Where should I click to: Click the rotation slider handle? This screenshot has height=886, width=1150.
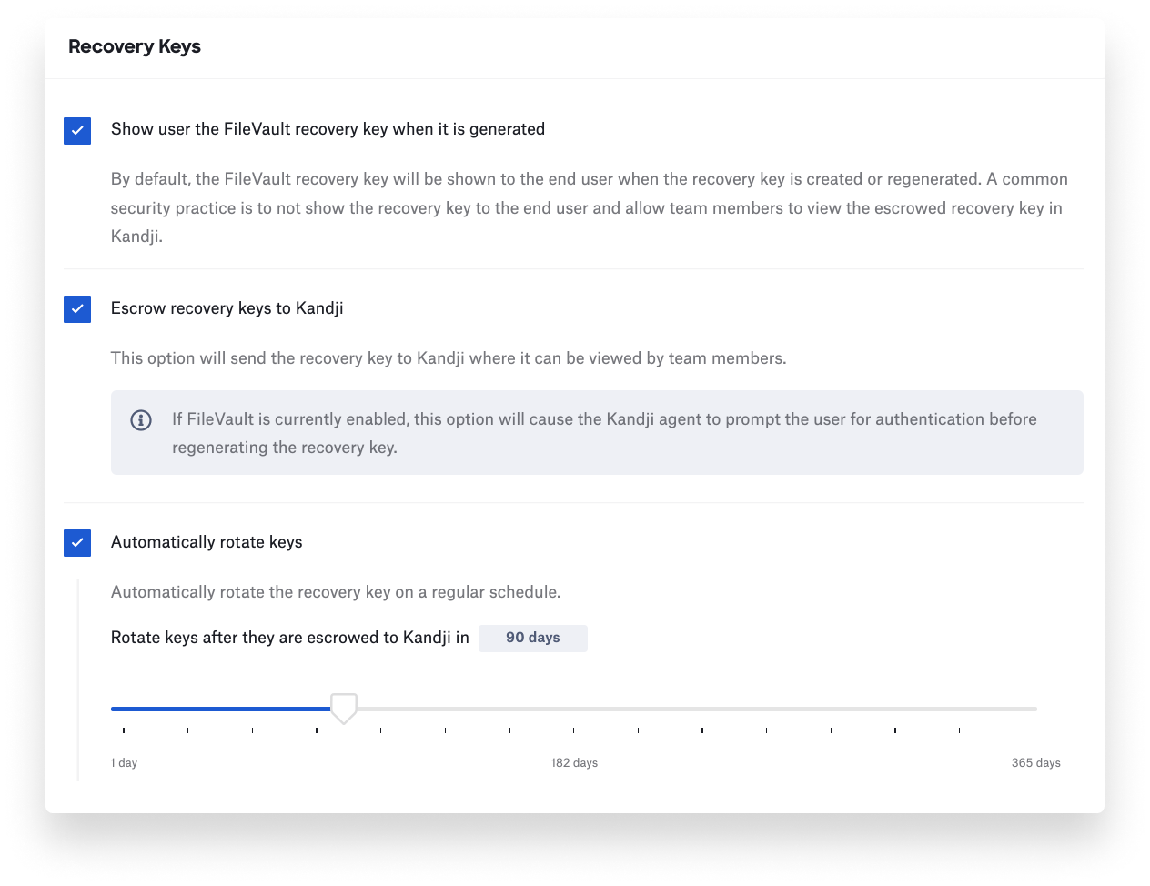(x=343, y=709)
